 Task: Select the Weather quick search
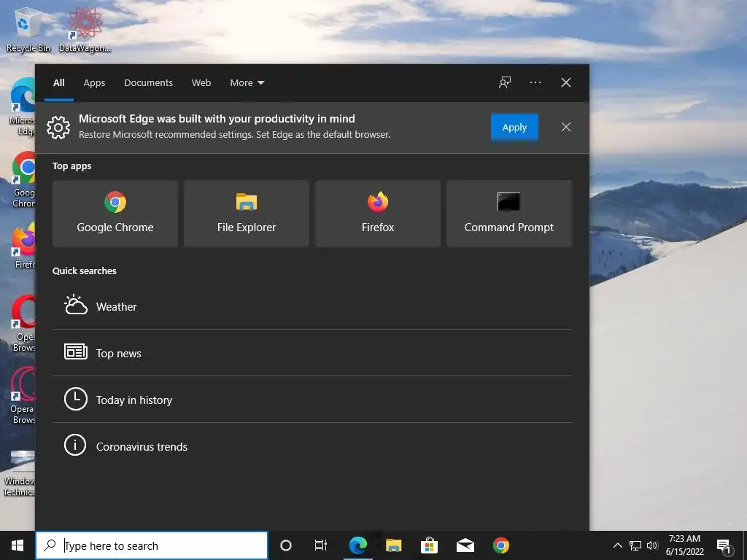(x=312, y=306)
